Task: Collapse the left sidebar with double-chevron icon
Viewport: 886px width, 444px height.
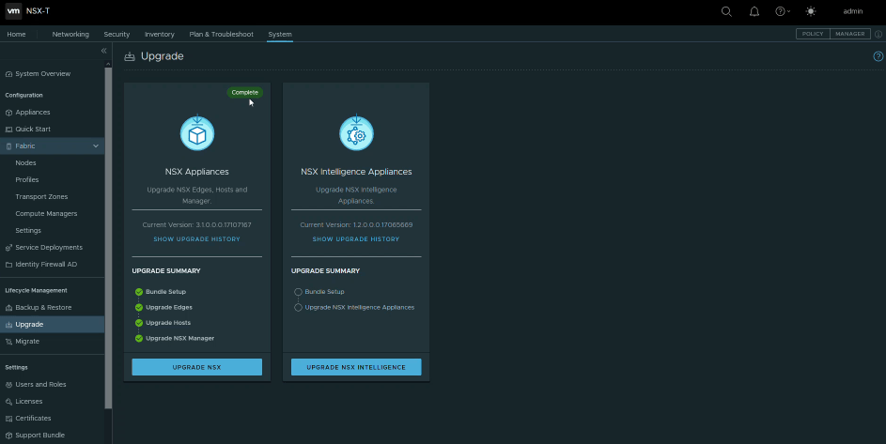Action: tap(103, 51)
